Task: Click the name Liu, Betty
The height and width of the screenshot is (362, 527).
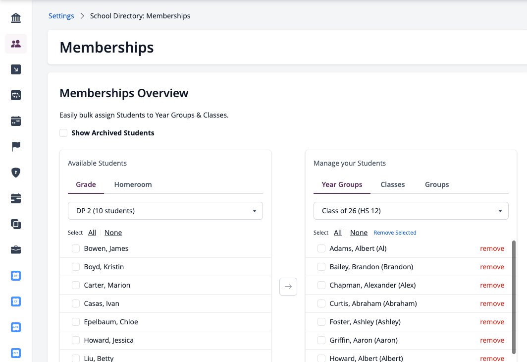Action: [x=99, y=359]
